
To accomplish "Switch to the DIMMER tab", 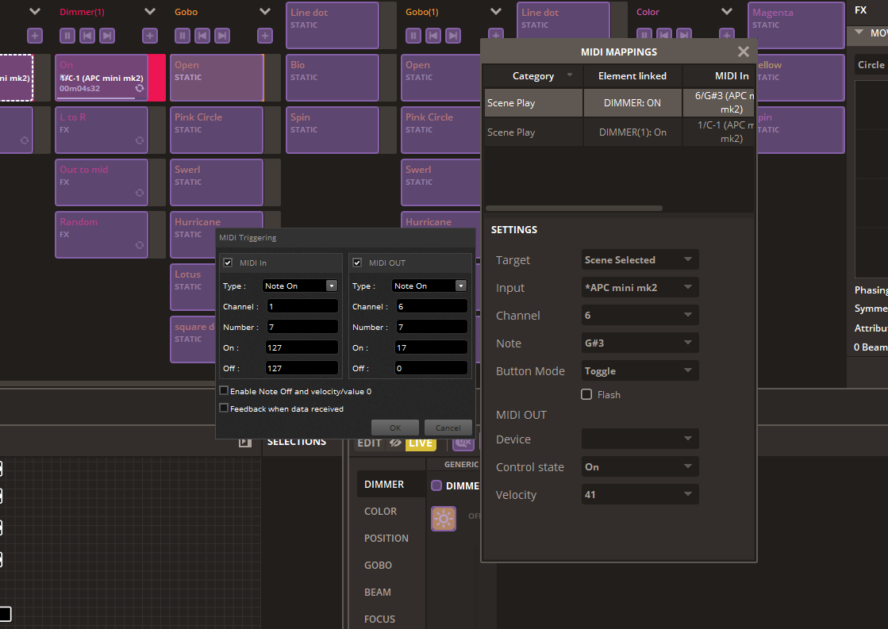I will pos(390,484).
